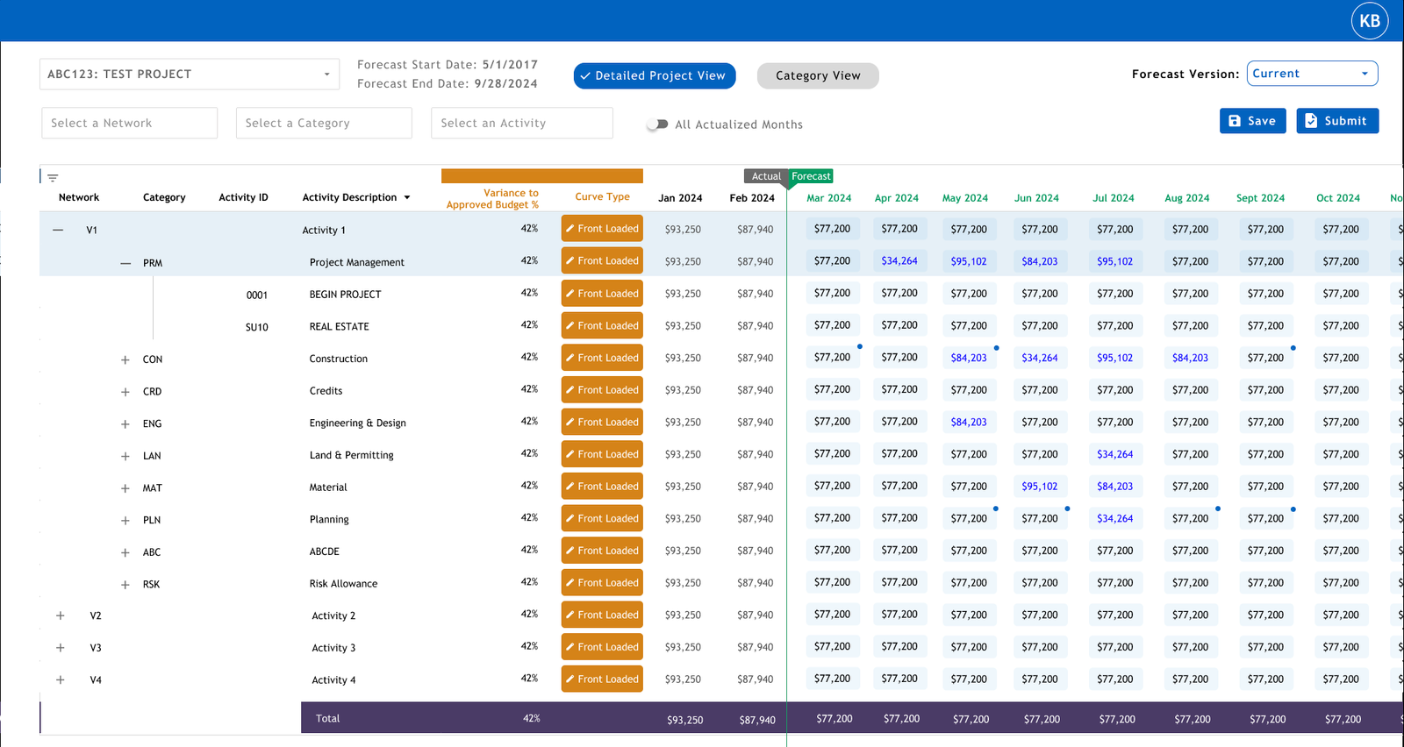Collapse the V1 network row

pyautogui.click(x=58, y=230)
